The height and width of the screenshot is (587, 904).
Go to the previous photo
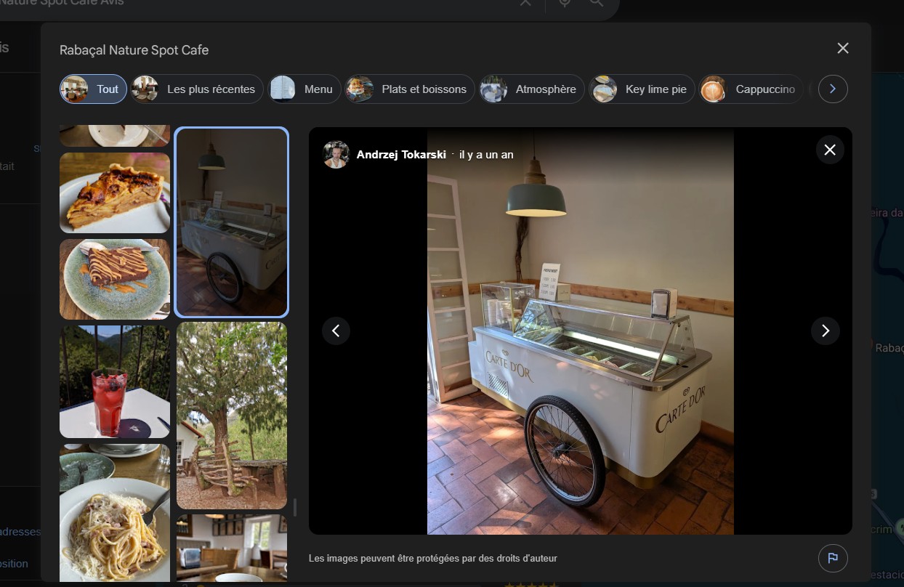(x=336, y=331)
